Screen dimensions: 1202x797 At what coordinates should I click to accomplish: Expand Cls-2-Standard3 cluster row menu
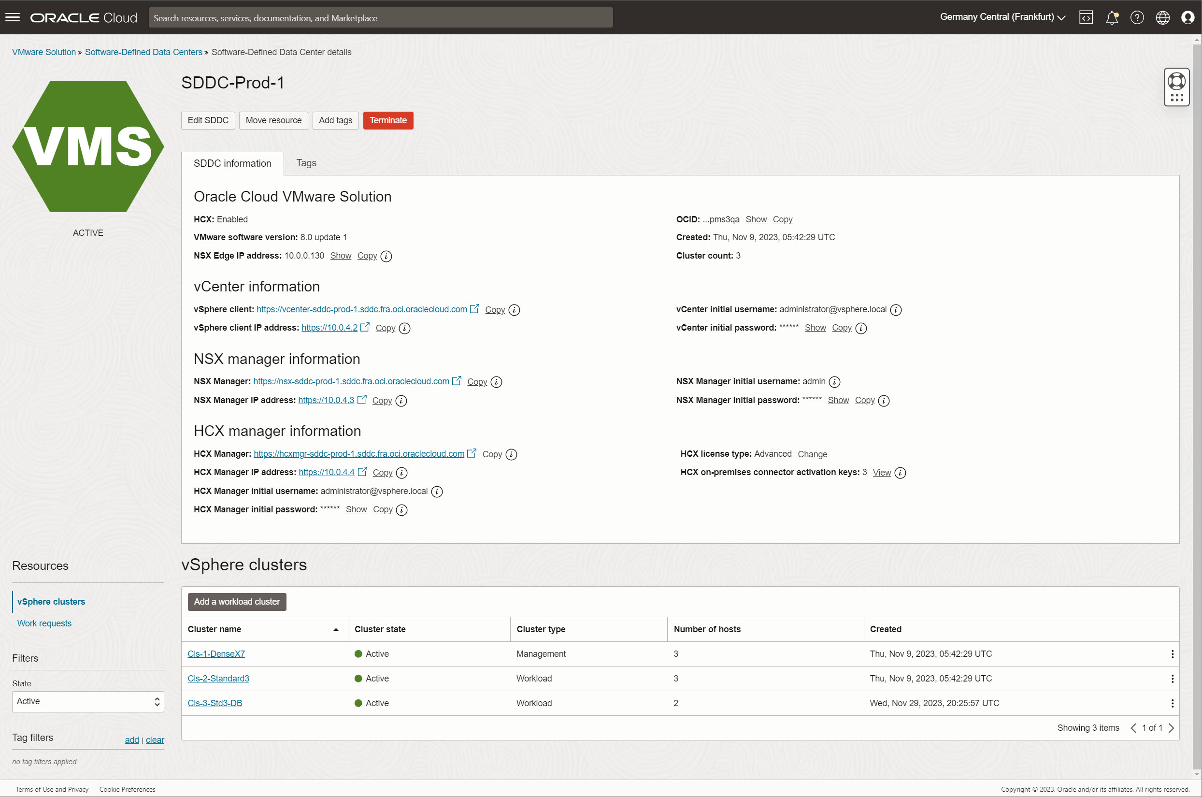(1172, 678)
